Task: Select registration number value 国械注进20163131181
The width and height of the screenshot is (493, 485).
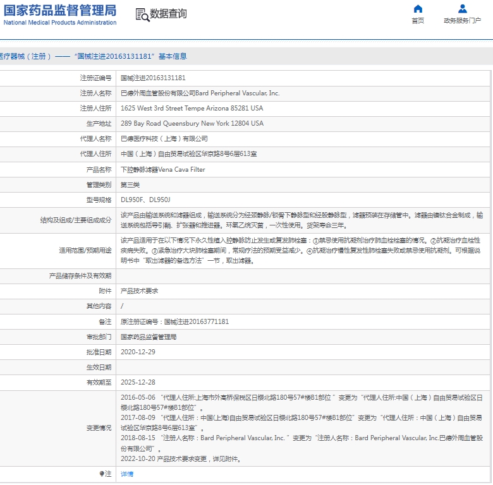Action: pos(153,78)
